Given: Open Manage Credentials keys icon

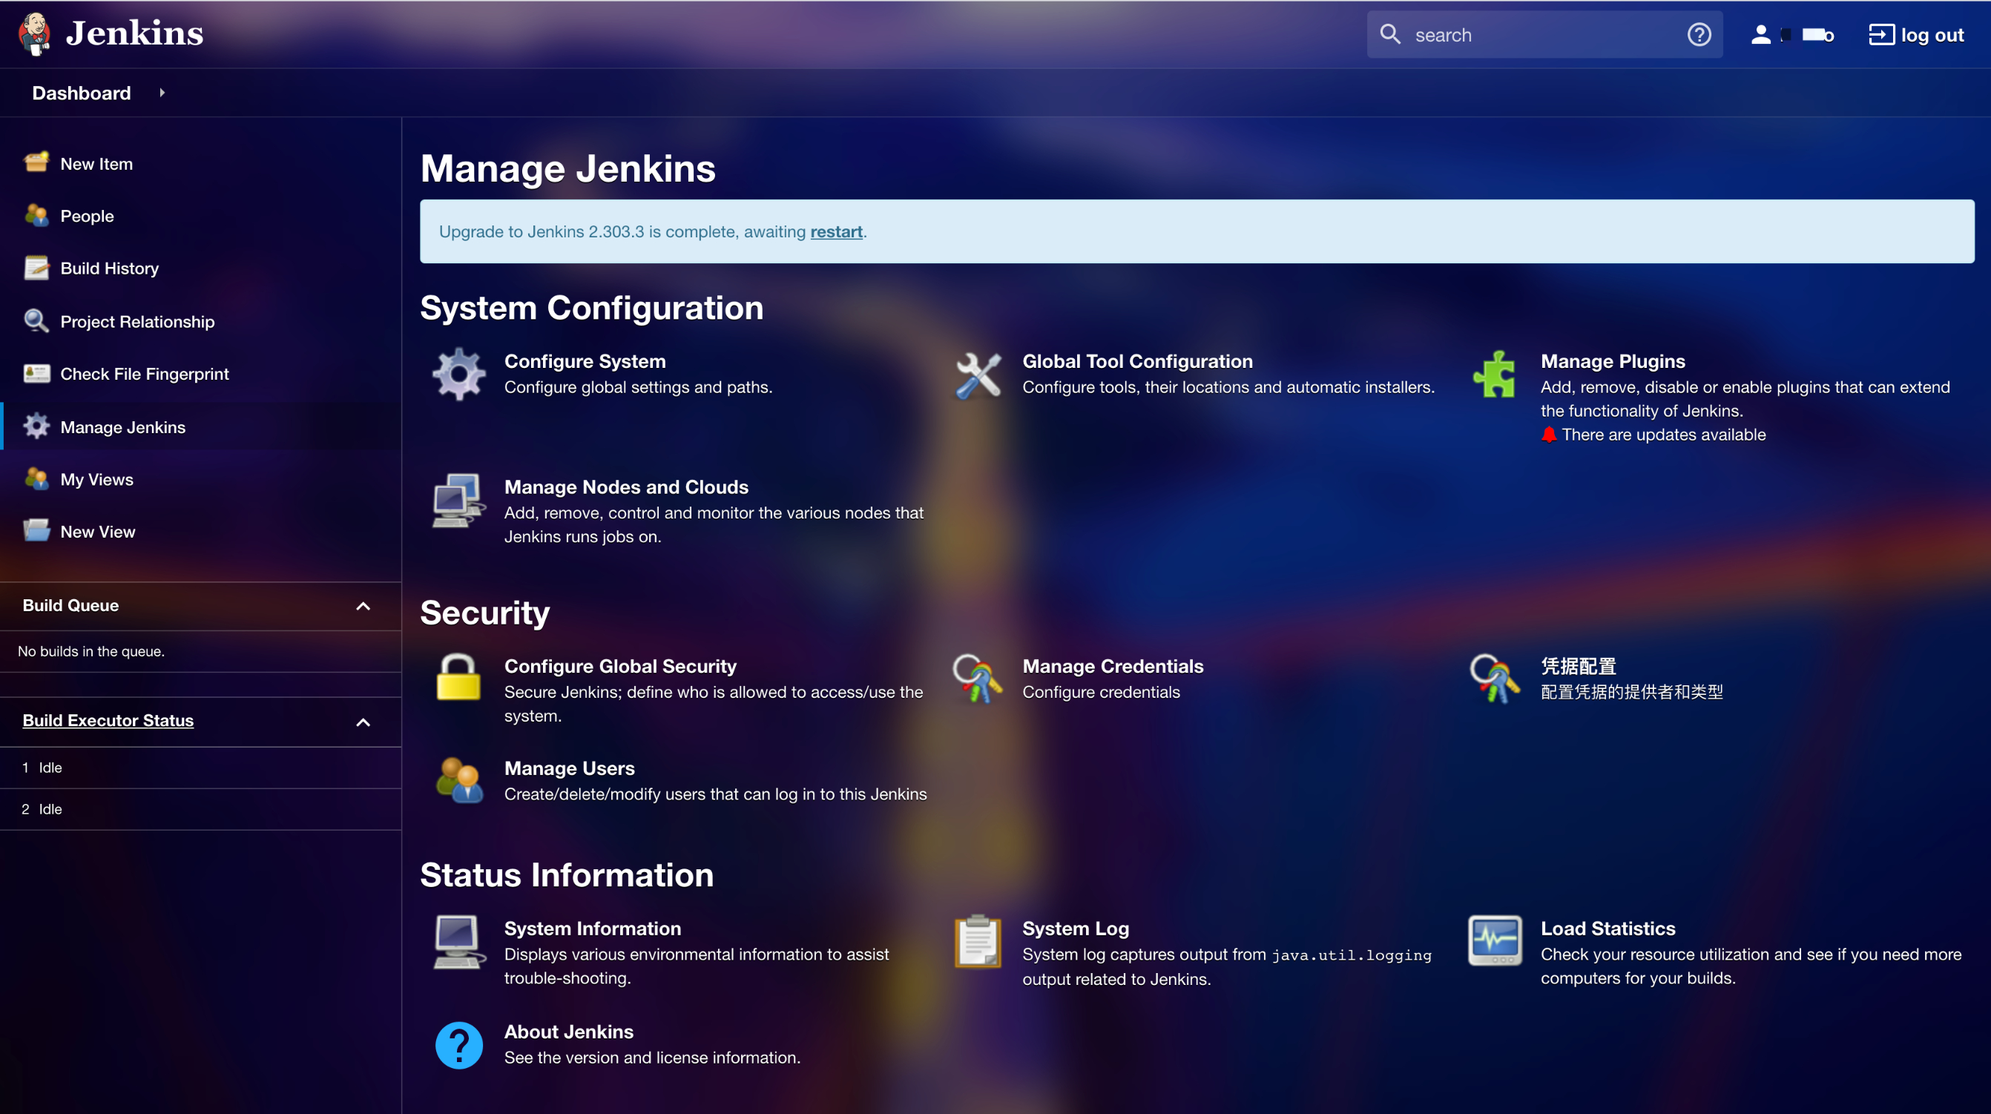Looking at the screenshot, I should coord(977,679).
